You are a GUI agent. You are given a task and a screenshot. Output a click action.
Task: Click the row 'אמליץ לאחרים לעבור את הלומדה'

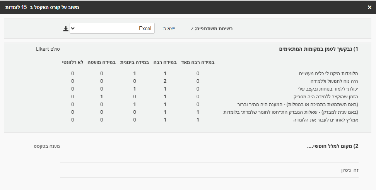click(x=327, y=120)
